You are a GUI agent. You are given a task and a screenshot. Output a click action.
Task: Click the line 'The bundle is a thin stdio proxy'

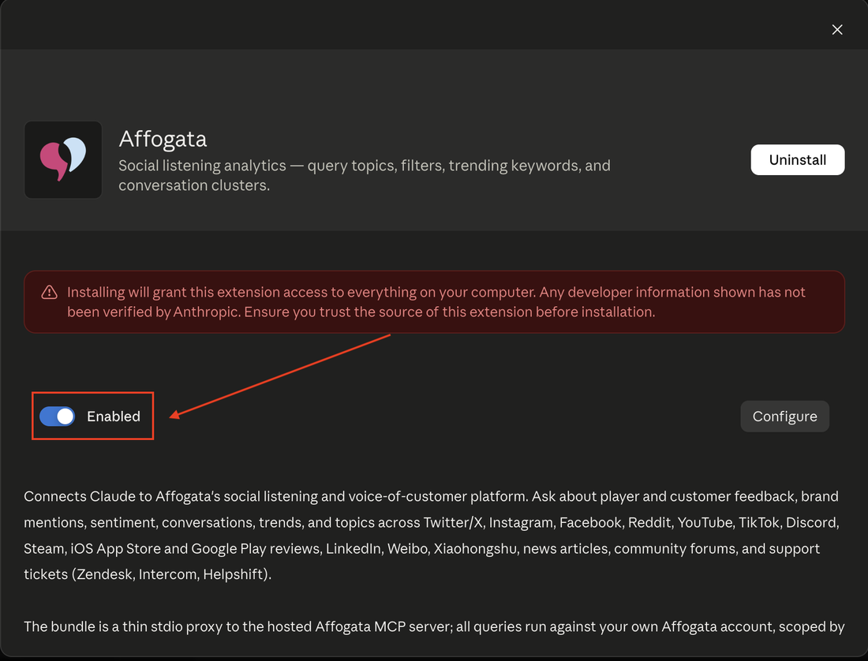click(x=434, y=627)
